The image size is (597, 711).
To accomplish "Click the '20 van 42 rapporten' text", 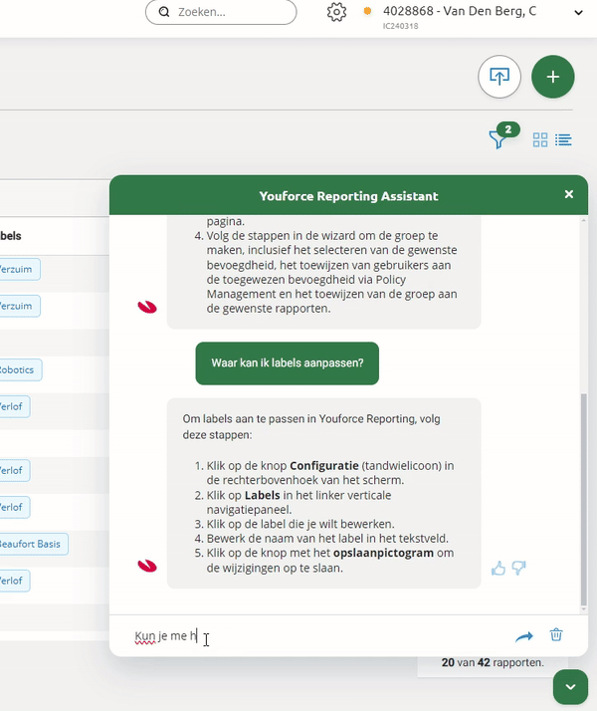I will (493, 662).
